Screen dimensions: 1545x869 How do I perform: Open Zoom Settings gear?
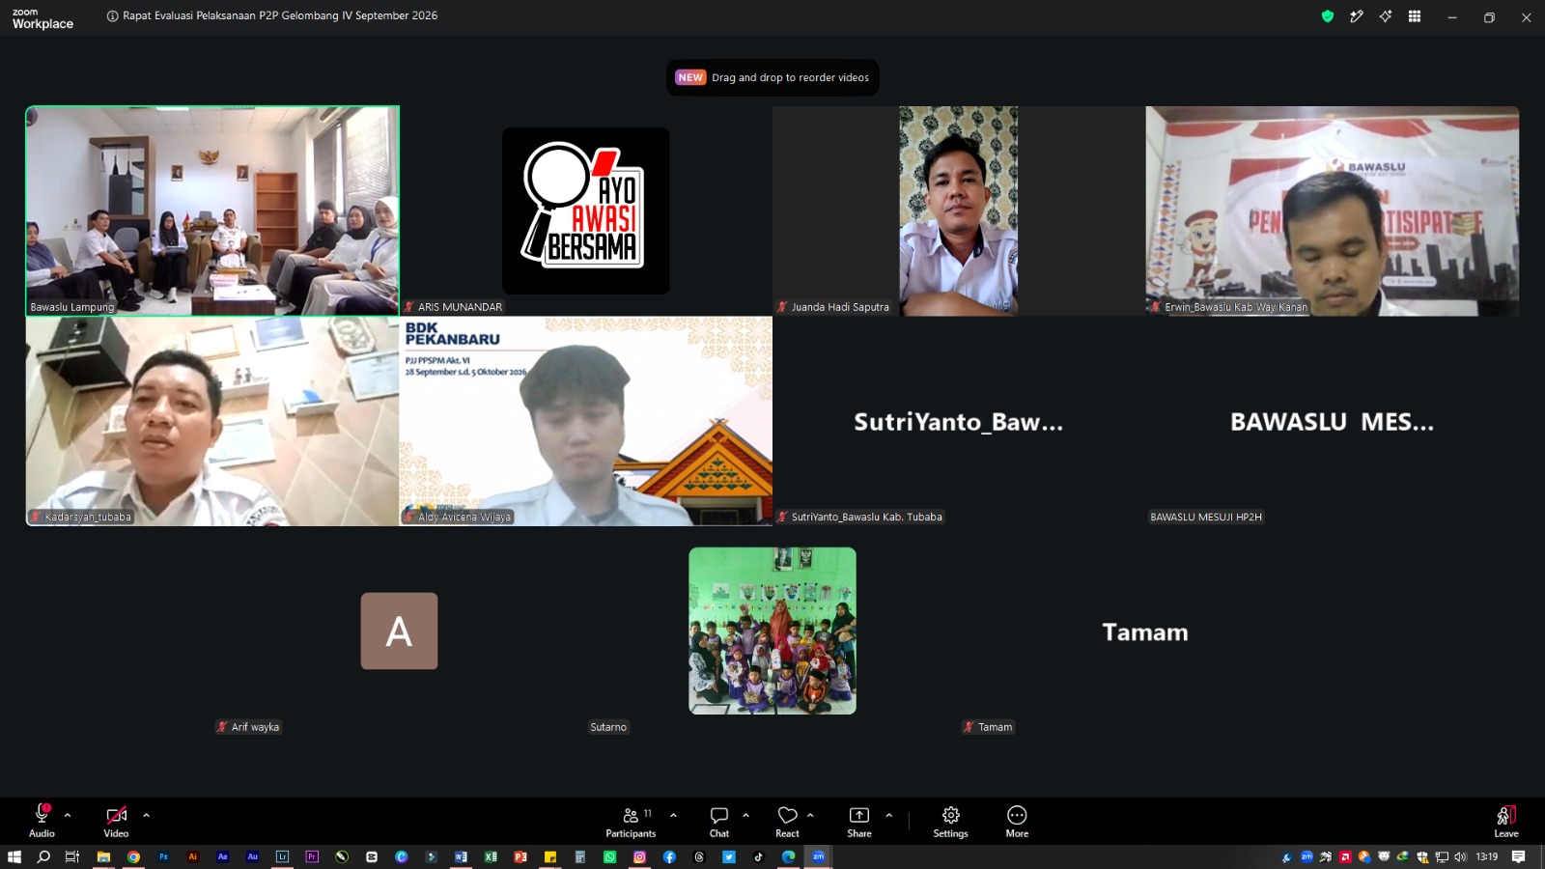pos(950,822)
